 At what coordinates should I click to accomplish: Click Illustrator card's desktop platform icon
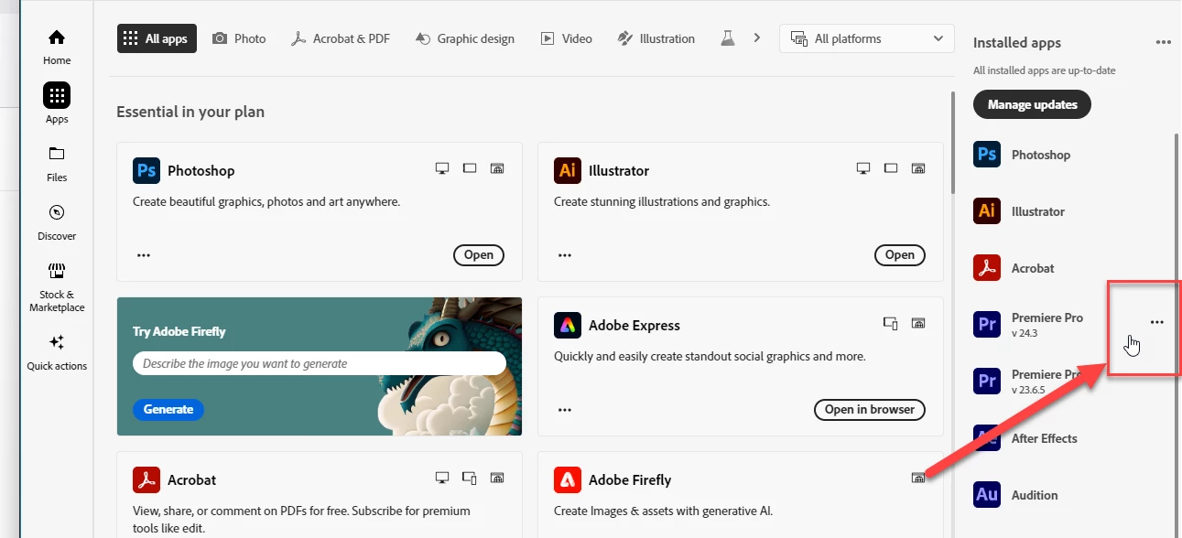(862, 168)
